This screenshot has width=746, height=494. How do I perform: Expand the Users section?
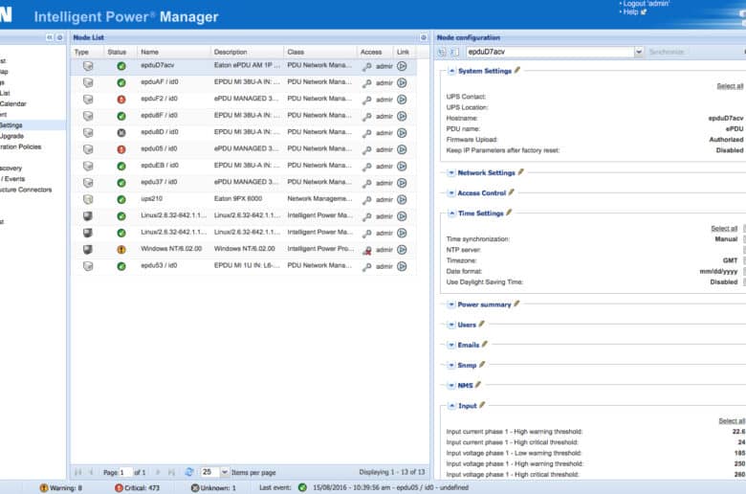point(451,325)
